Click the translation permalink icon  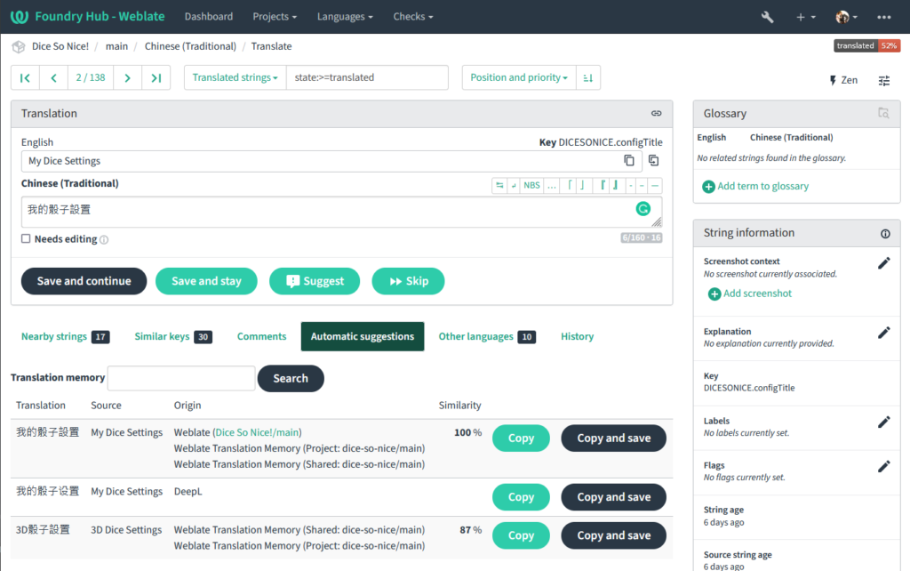pos(656,114)
